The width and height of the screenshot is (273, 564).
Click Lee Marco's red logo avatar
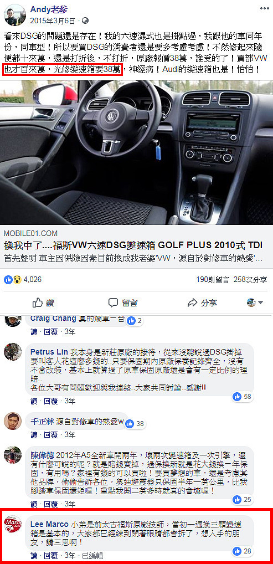(13, 525)
